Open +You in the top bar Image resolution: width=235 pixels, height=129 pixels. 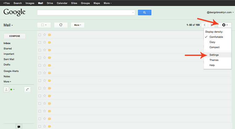pos(6,3)
